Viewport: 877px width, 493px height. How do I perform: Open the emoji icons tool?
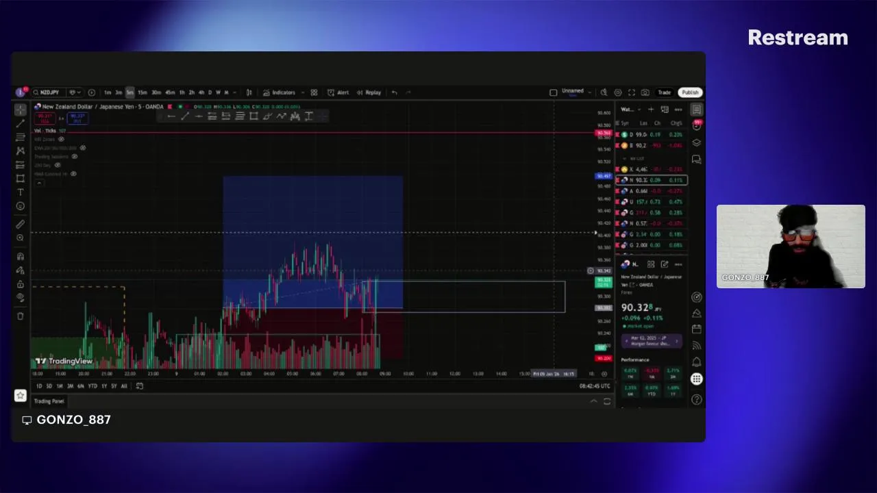(20, 206)
